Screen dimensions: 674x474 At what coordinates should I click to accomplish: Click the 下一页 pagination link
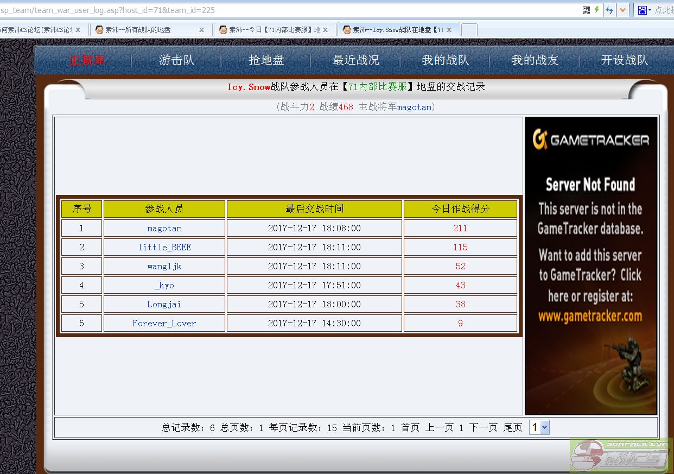[483, 427]
